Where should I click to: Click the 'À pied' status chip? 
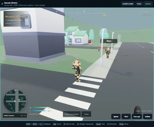tap(86, 114)
